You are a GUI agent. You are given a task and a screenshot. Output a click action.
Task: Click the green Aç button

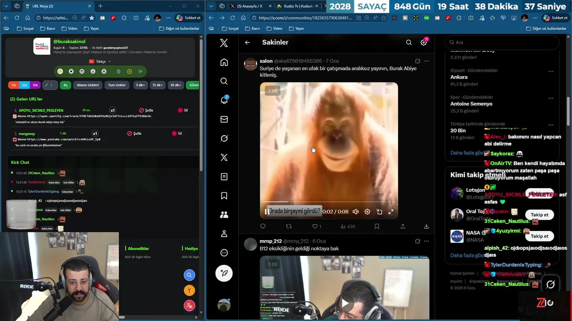point(65,85)
